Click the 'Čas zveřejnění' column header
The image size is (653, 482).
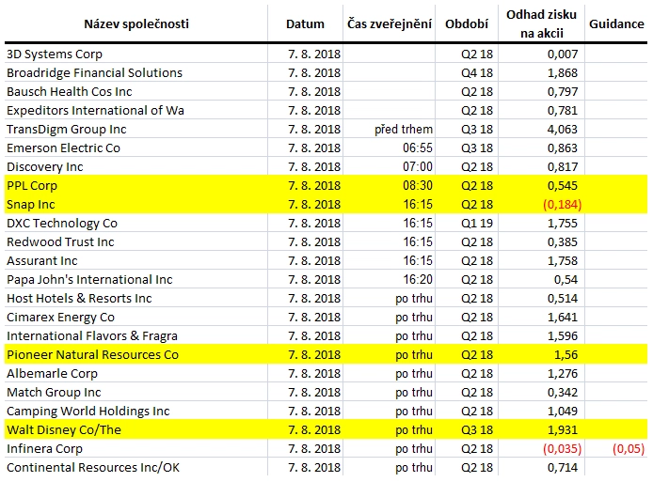pyautogui.click(x=390, y=23)
